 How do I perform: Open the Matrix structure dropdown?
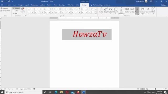pos(153,11)
